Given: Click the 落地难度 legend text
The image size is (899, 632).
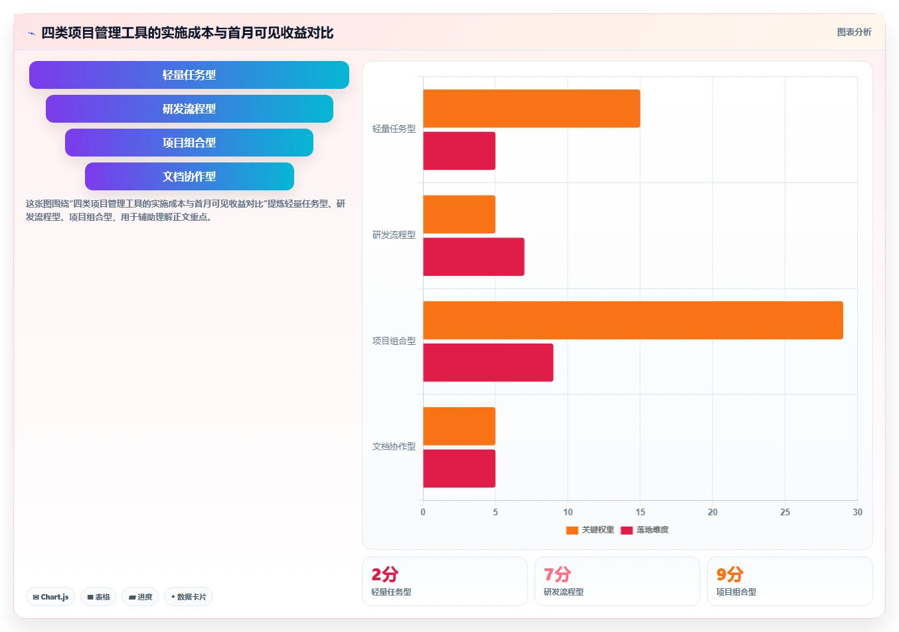Looking at the screenshot, I should (652, 530).
